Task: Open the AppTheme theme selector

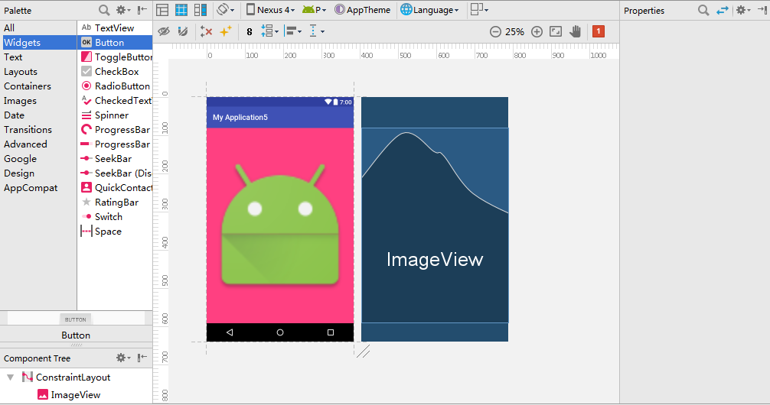Action: 362,10
